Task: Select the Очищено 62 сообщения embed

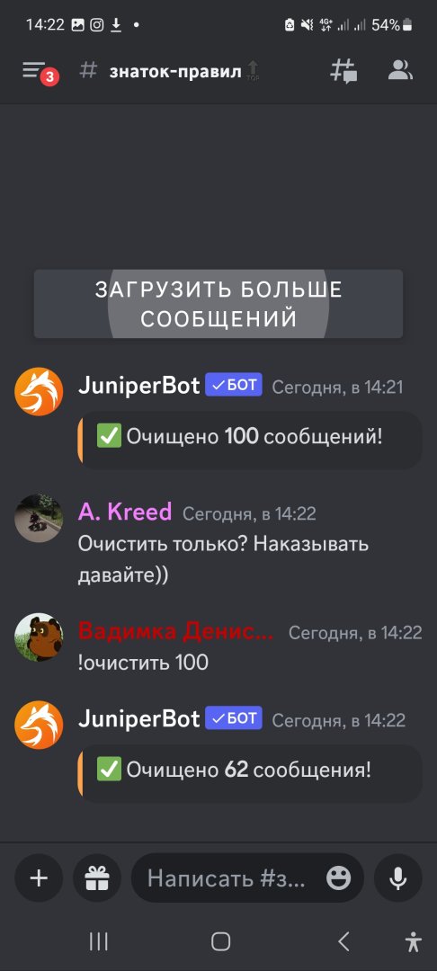Action: 250,771
